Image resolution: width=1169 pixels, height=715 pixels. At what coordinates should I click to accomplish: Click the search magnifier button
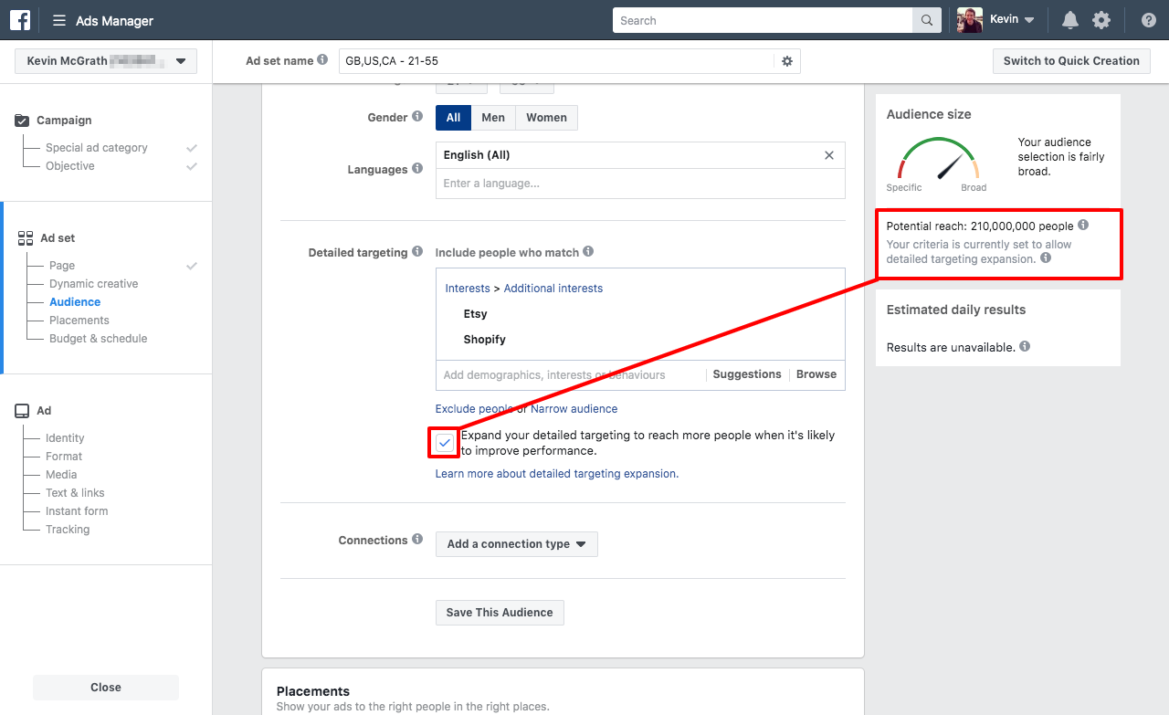click(x=926, y=20)
